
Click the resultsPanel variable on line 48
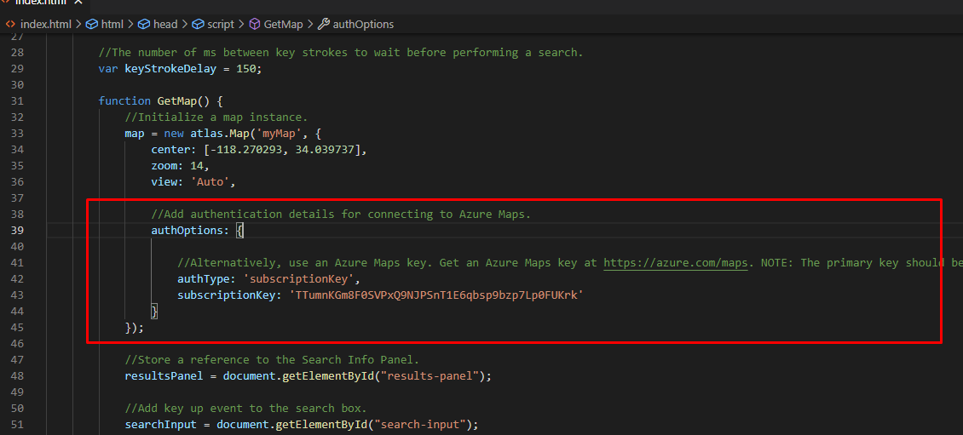point(164,376)
